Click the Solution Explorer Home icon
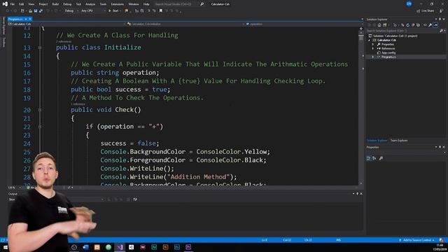448x252 pixels. tap(379, 25)
